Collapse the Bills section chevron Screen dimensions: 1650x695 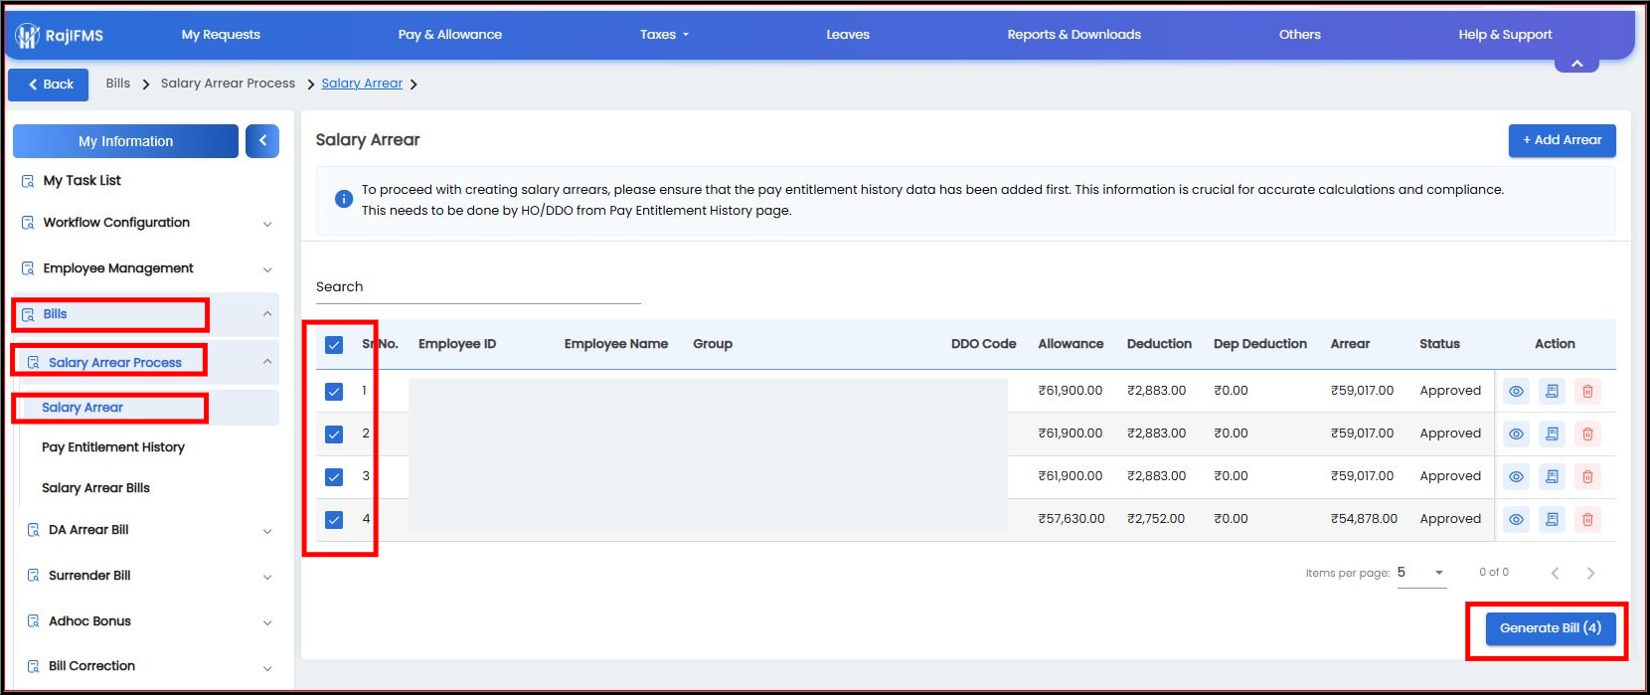pyautogui.click(x=267, y=314)
